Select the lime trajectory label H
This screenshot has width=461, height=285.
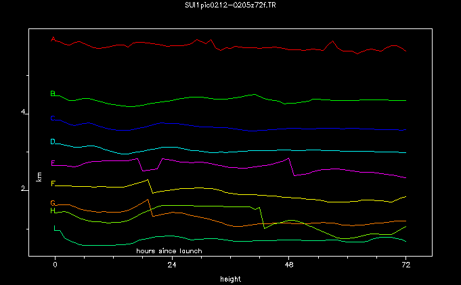[x=53, y=211]
